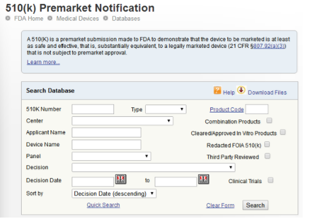
Task: Expand the Decision dropdown
Action: [x=154, y=167]
